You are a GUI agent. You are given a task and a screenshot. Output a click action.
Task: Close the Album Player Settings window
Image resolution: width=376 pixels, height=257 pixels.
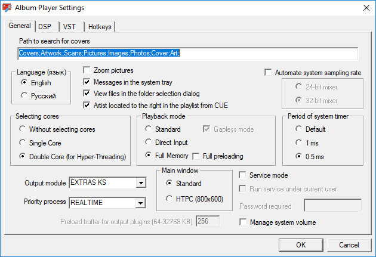point(366,8)
